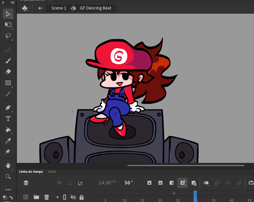Click the GF Dancing Beat symbol breadcrumb
This screenshot has height=202, width=254.
(95, 8)
